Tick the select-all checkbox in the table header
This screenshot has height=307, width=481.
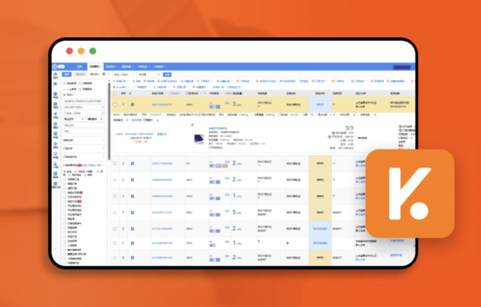tap(115, 93)
